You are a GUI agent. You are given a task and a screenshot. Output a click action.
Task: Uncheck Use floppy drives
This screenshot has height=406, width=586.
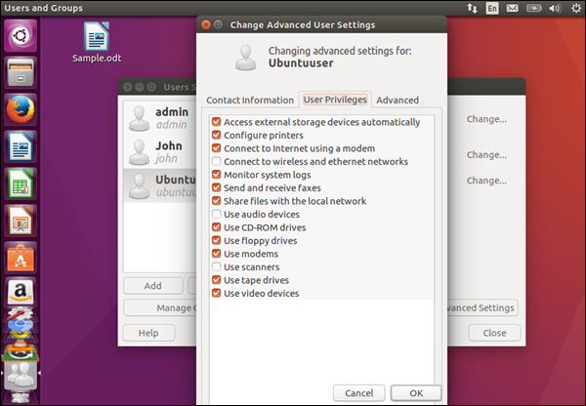(216, 240)
